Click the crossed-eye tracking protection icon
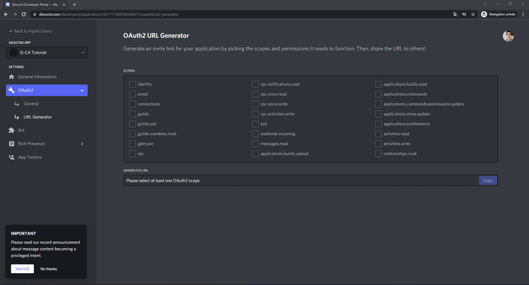This screenshot has width=529, height=285. coord(464,14)
